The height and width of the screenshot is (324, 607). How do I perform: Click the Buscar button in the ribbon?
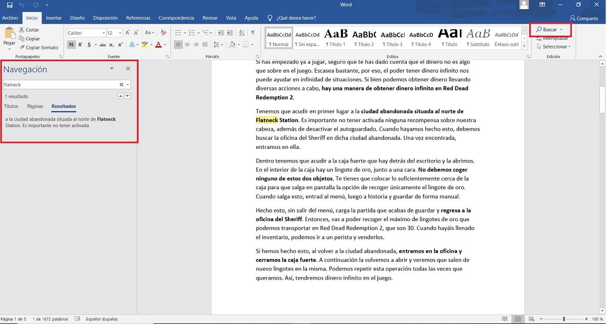pos(549,30)
